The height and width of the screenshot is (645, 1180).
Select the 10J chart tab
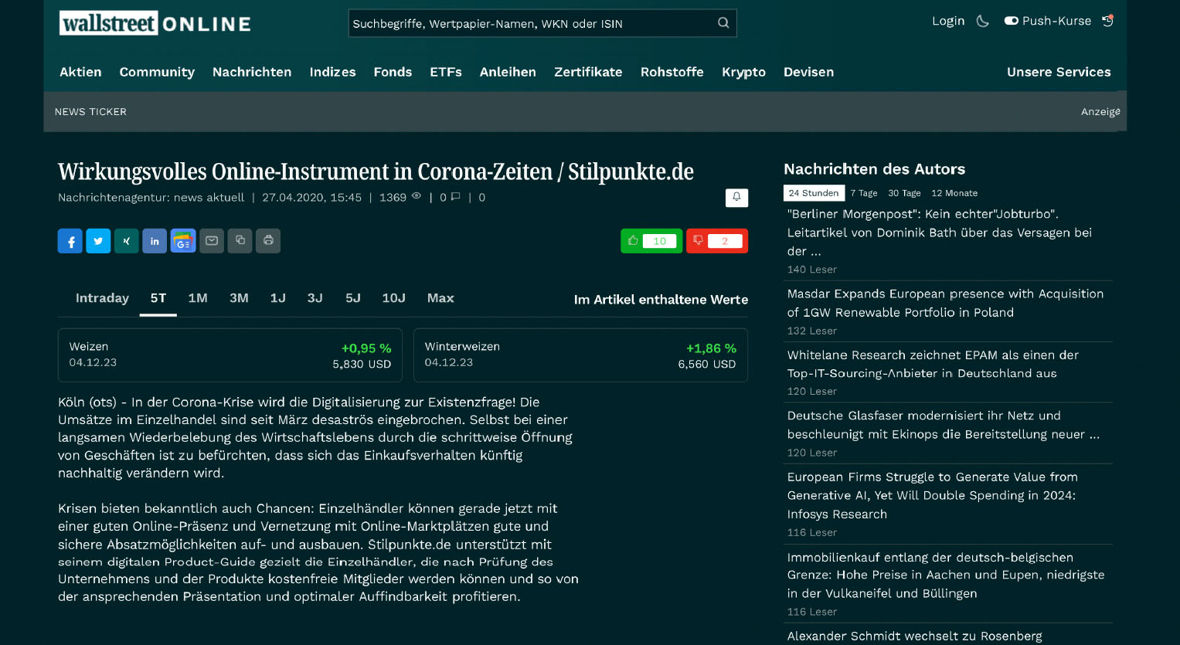tap(393, 298)
